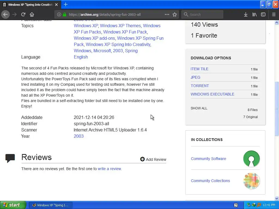279x209 pixels.
Task: Close the Windows XP Spring tab
Action: coord(56,5)
